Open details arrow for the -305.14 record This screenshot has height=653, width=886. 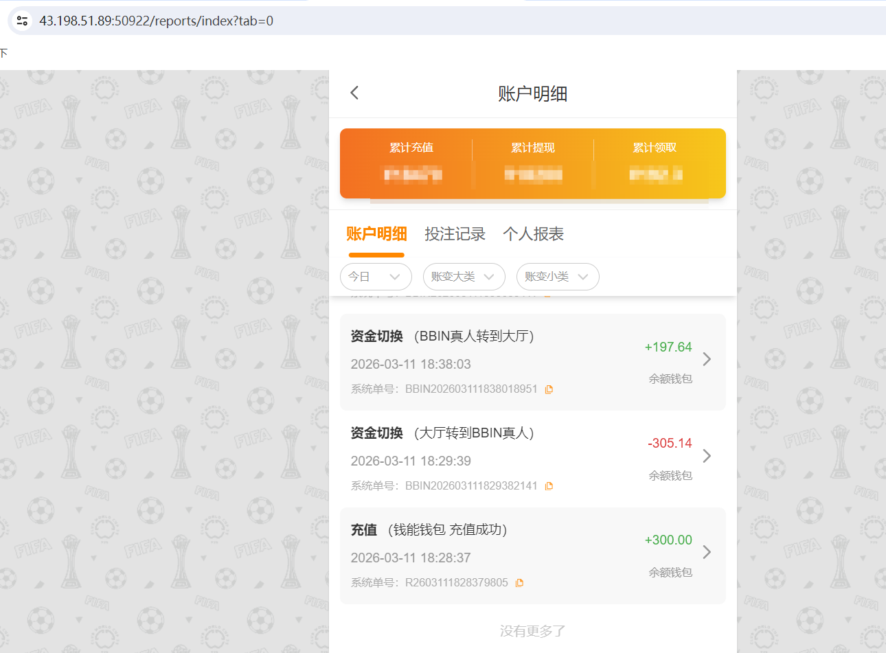[x=707, y=455]
